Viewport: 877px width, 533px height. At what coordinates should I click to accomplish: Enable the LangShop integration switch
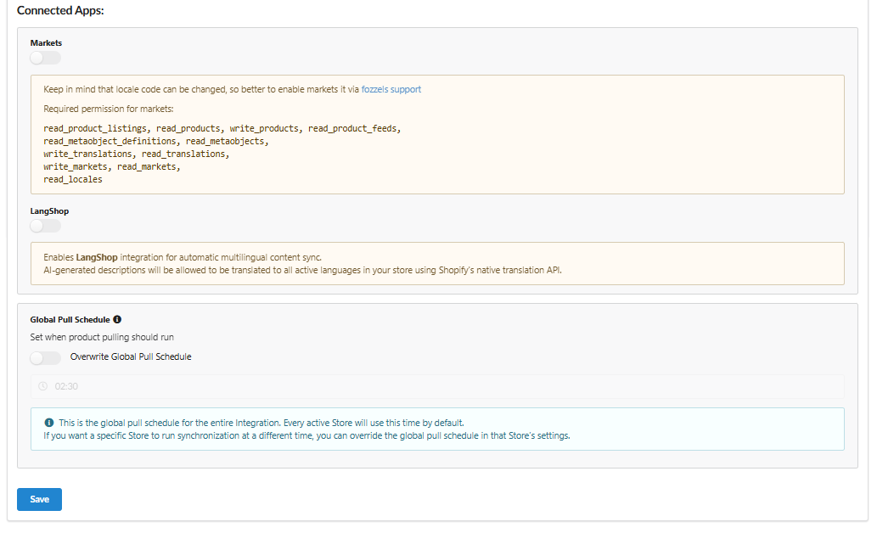(x=45, y=226)
